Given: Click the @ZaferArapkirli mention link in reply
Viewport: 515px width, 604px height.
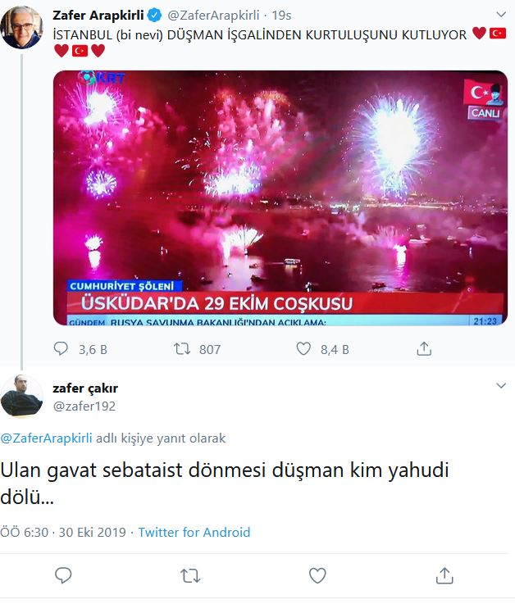Looking at the screenshot, I should pos(46,438).
